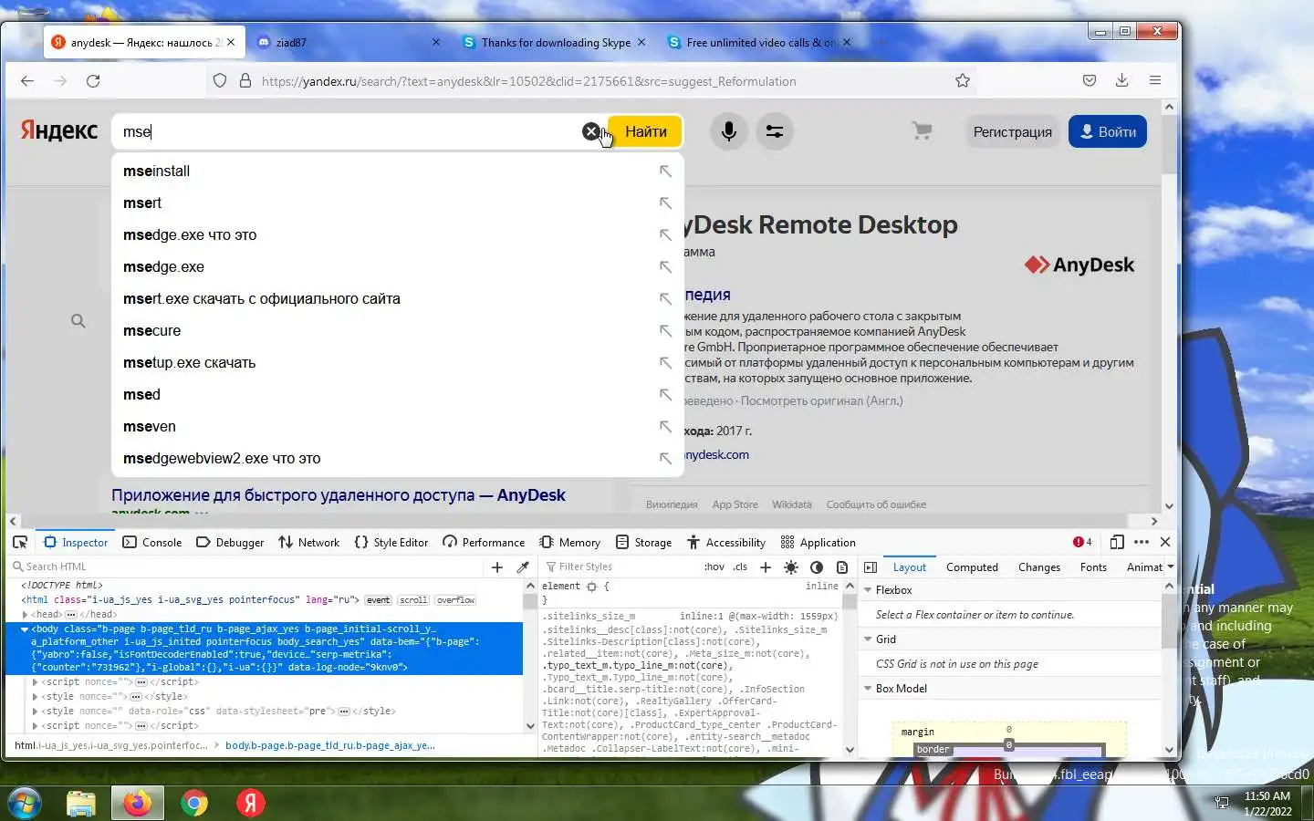Switch to the Inspector tab
The image size is (1314, 821).
click(76, 542)
